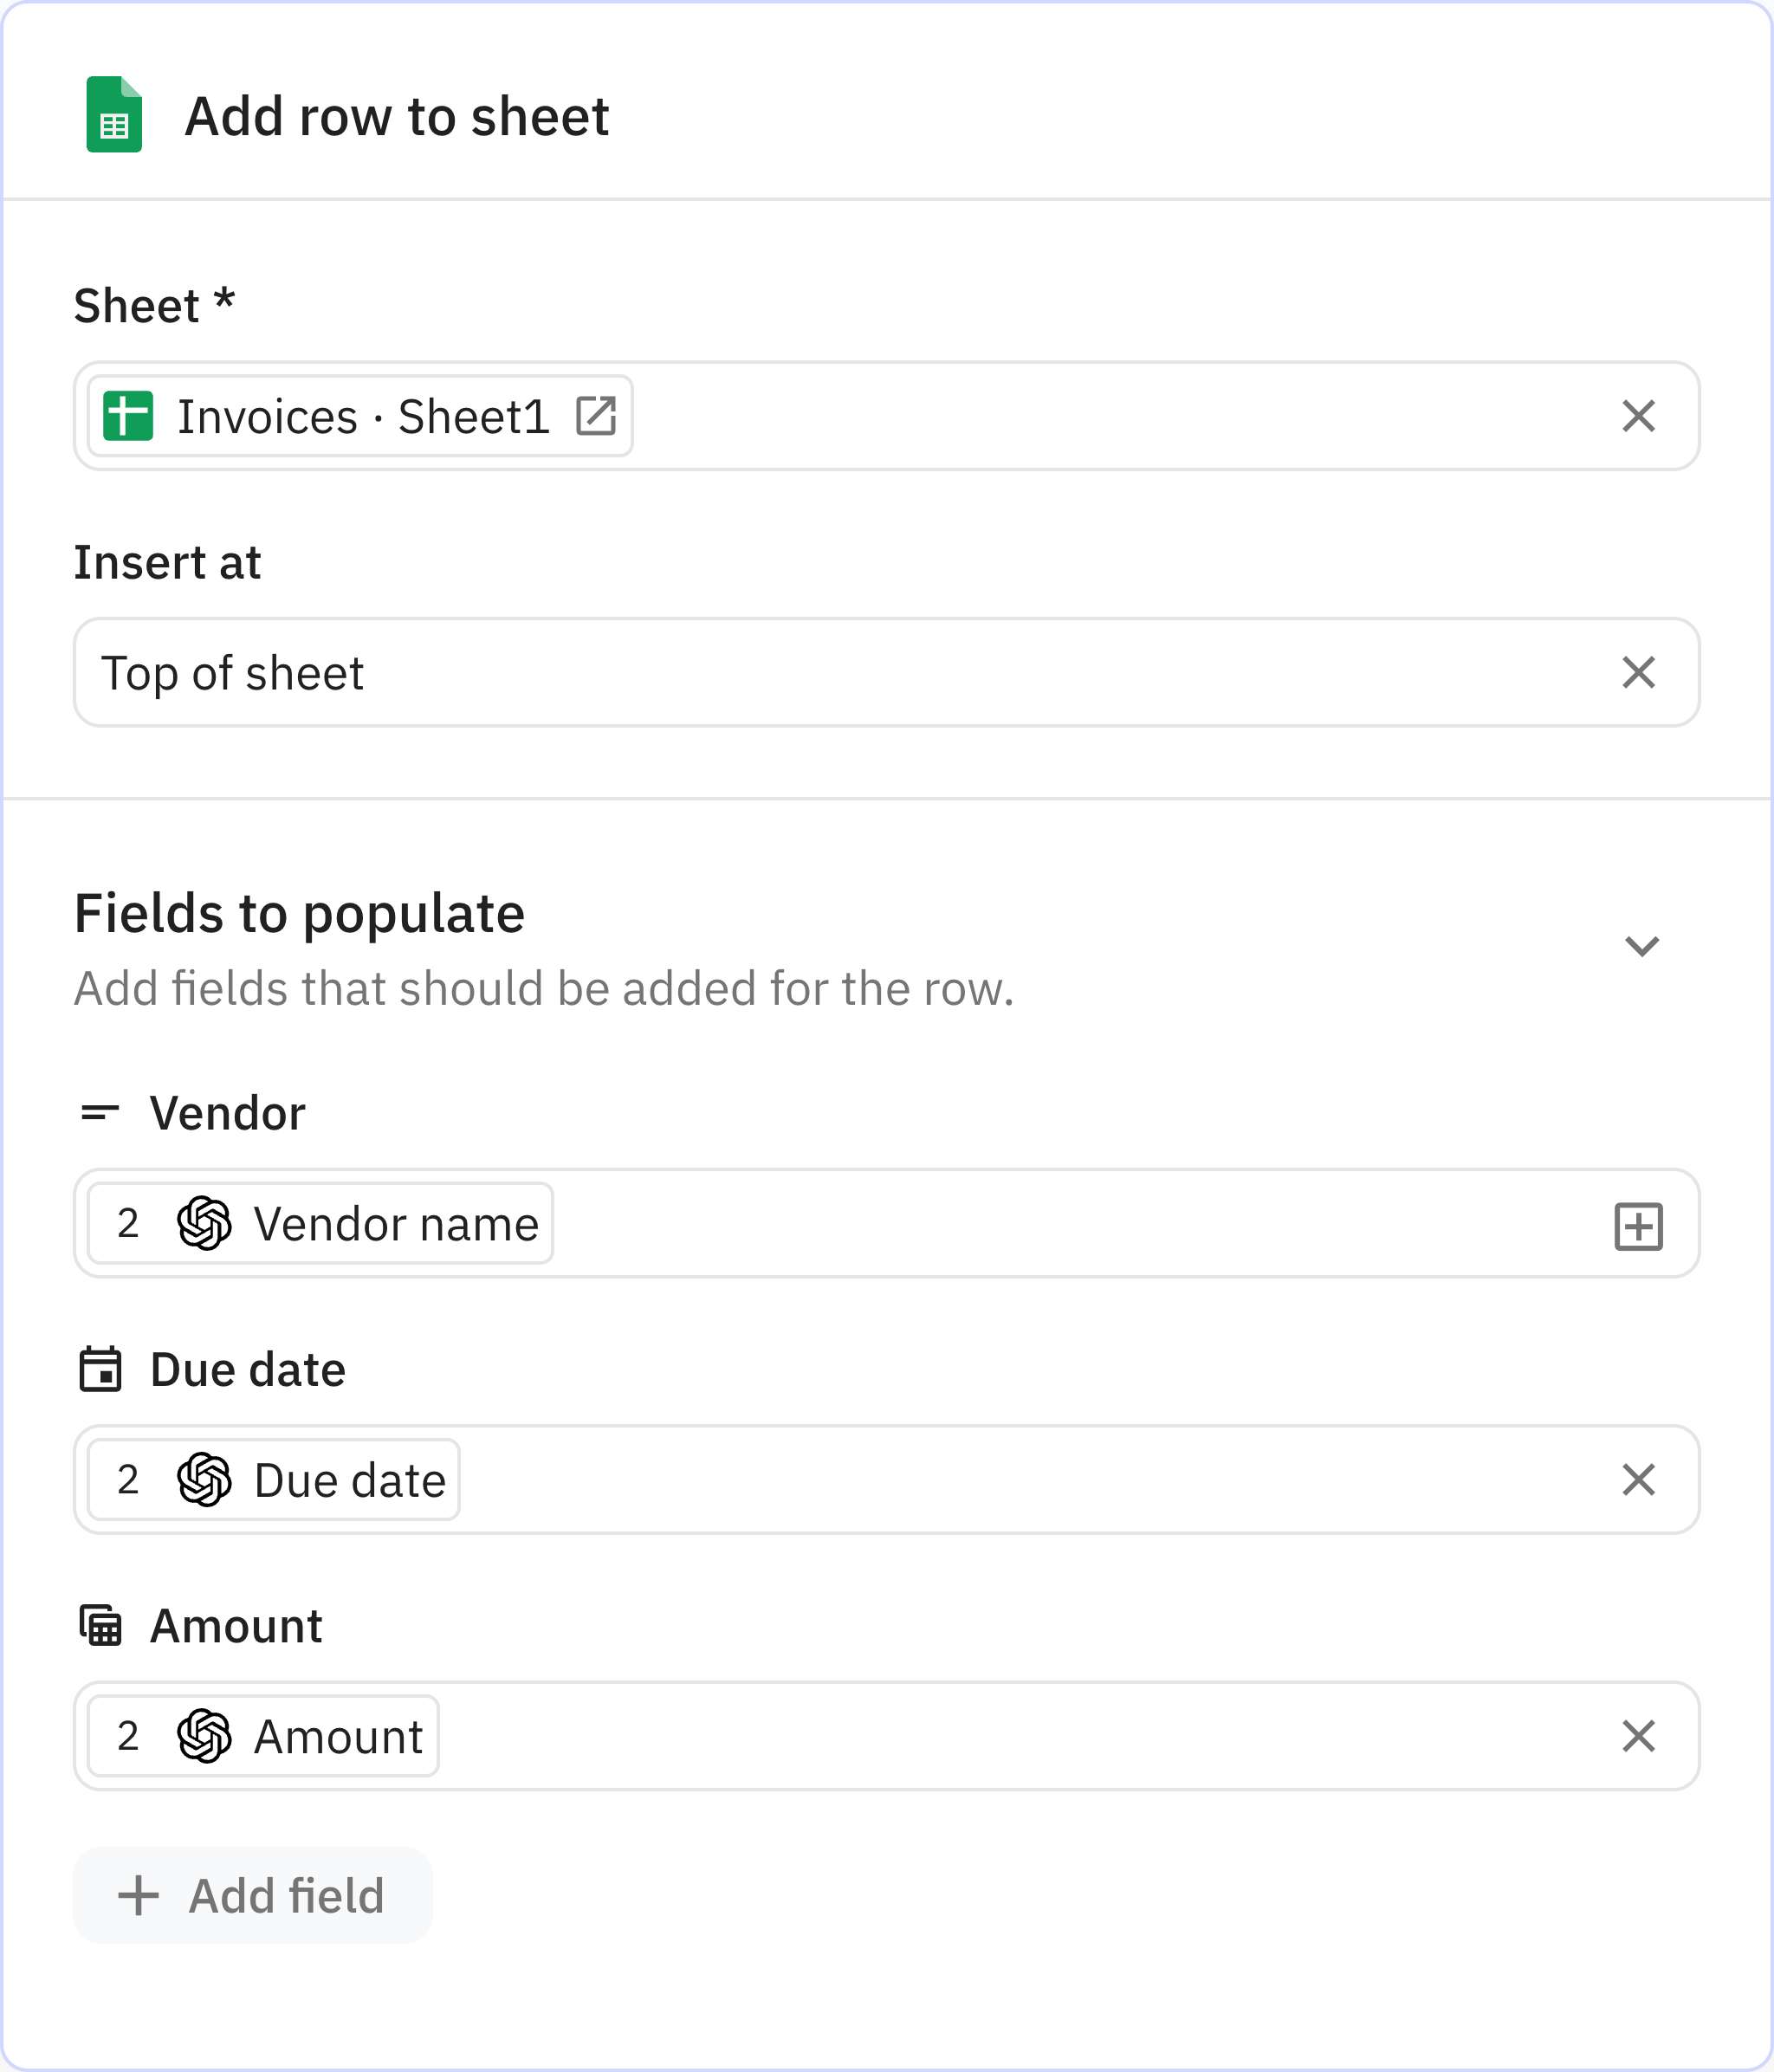This screenshot has height=2072, width=1774.
Task: Remove the Amount field value
Action: tap(1638, 1737)
